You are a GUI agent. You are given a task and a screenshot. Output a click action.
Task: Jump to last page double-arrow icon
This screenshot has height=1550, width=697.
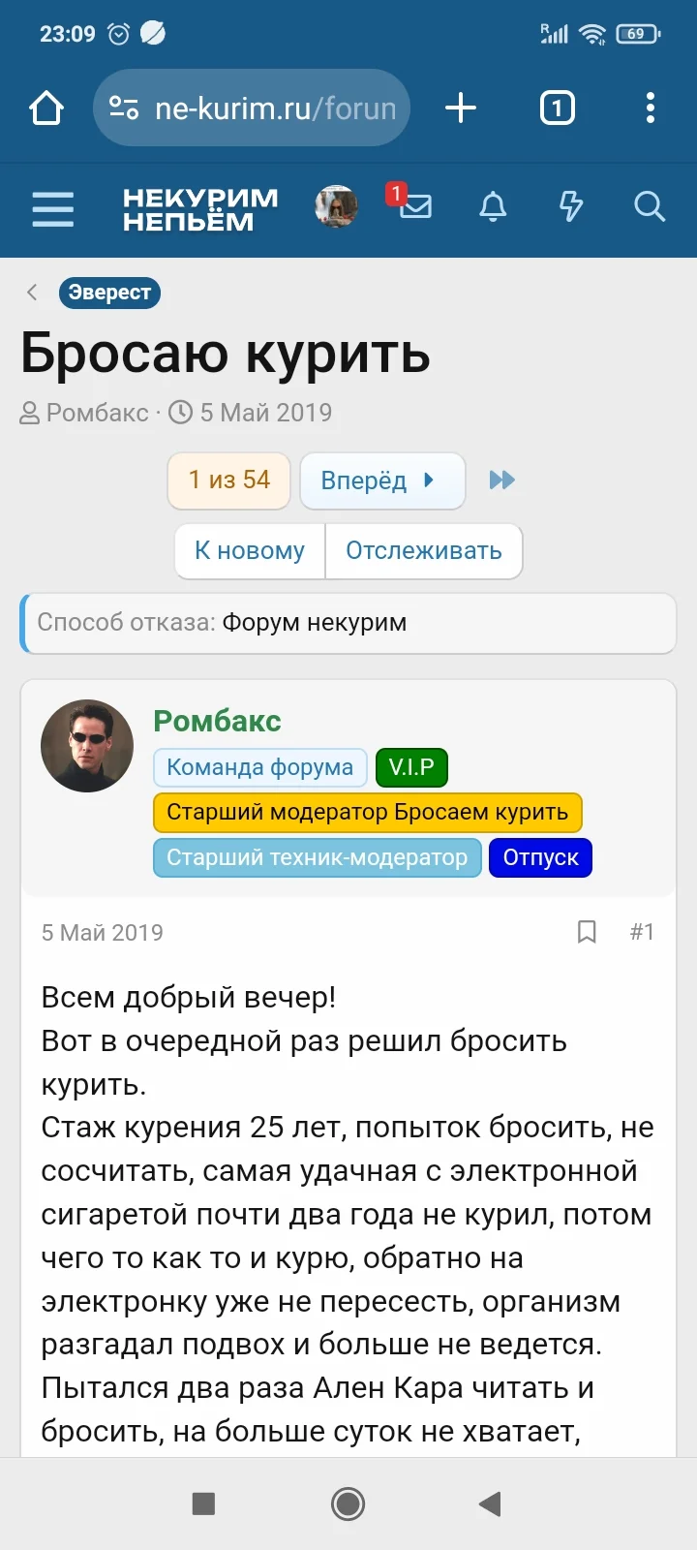pos(501,480)
